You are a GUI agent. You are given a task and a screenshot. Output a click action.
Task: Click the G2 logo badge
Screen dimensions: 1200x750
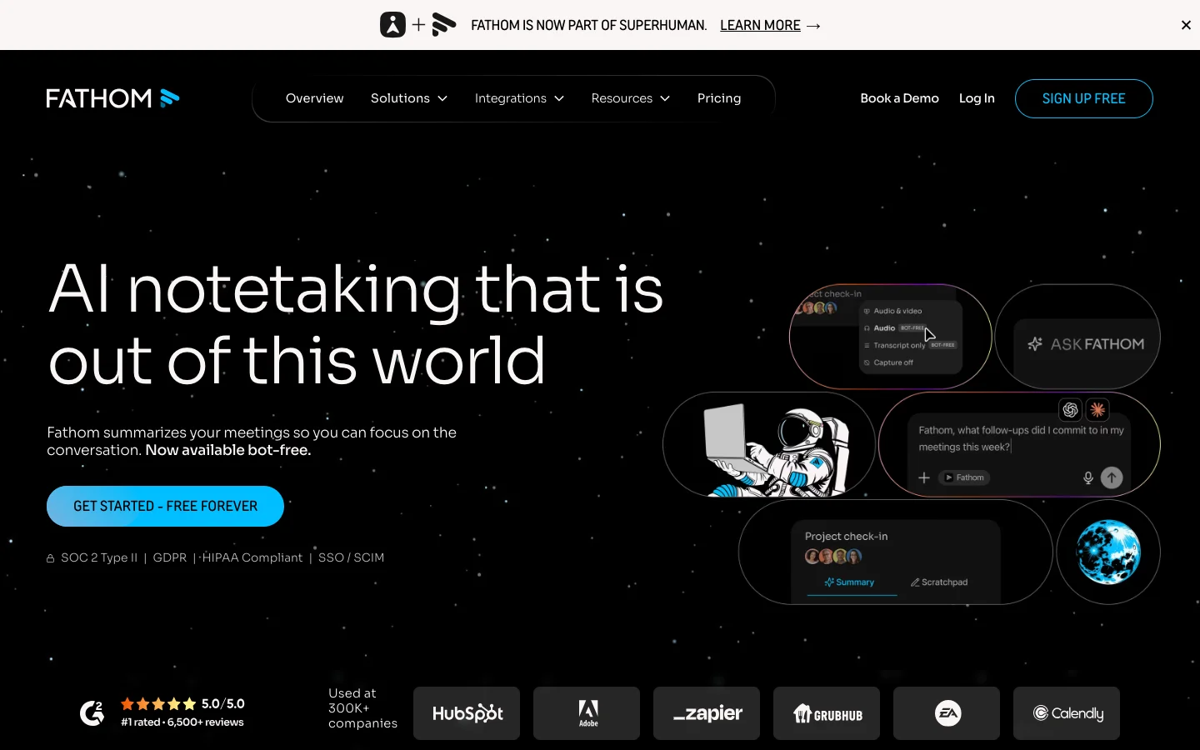(92, 713)
